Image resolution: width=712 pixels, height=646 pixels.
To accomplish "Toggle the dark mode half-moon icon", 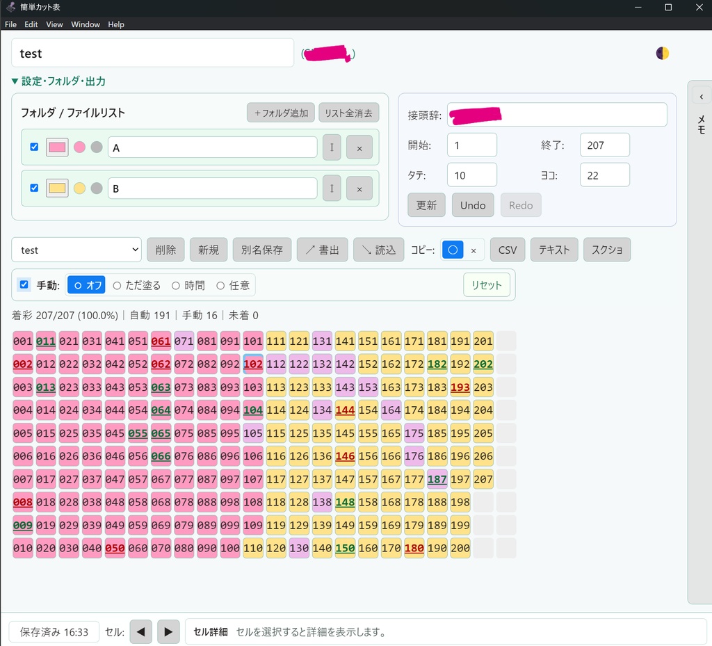I will [662, 54].
